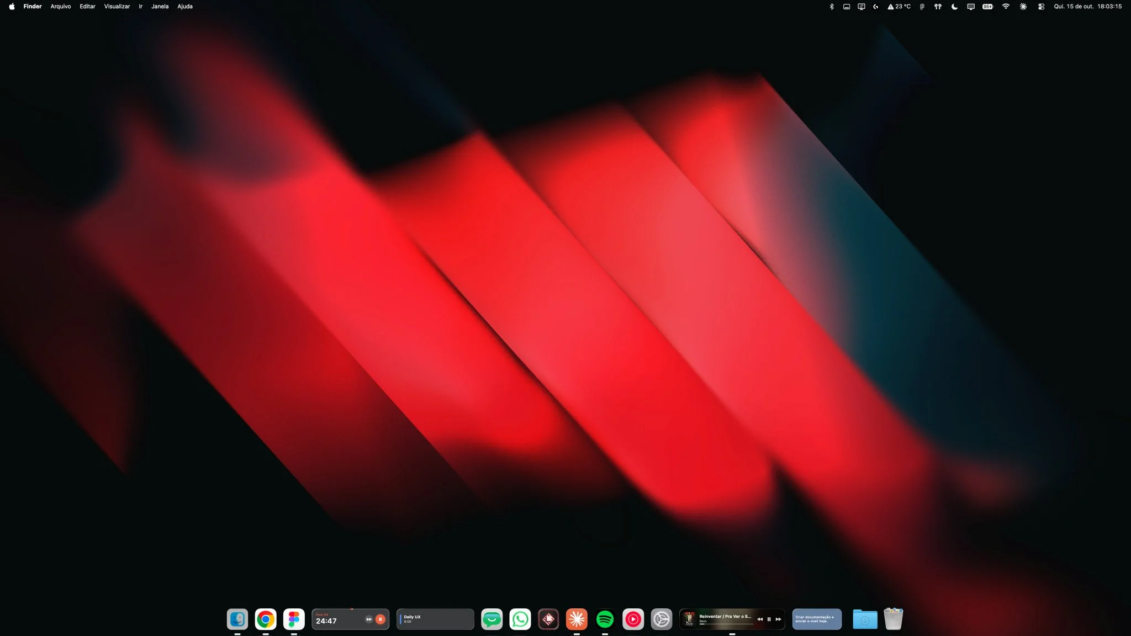This screenshot has width=1131, height=636.
Task: Open the Logitech G icon in menu bar
Action: [876, 7]
